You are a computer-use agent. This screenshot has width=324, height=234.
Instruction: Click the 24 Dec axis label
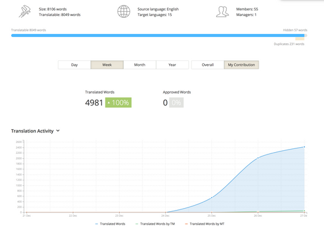(165, 216)
